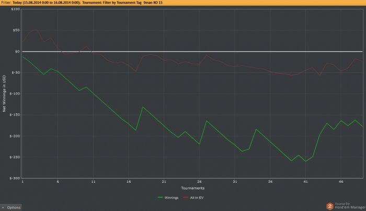Screen dimensions: 366x211
Task: Select the green Winnings legend swatch
Action: (160, 197)
